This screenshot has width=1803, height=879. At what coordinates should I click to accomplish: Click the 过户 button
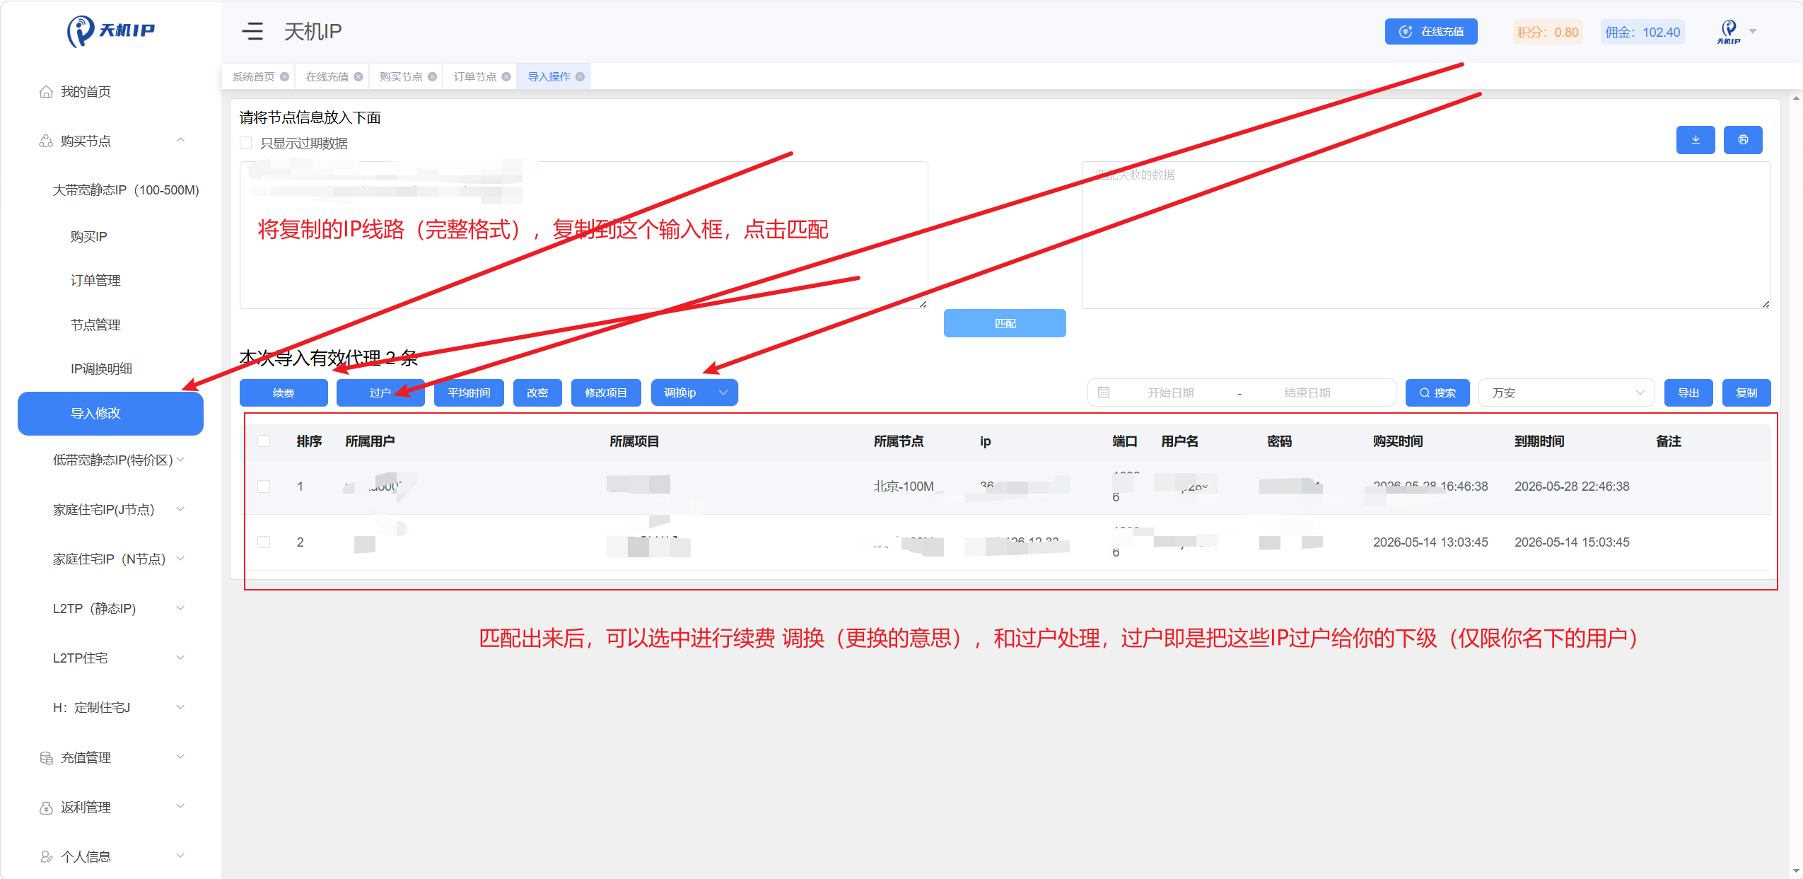380,392
